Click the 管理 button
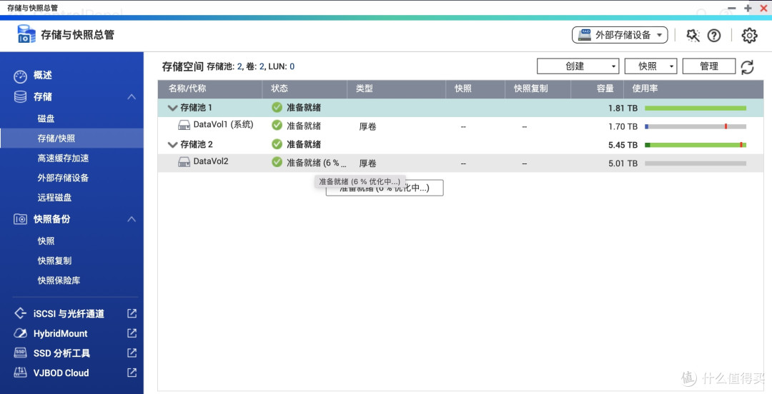Image resolution: width=772 pixels, height=394 pixels. 708,66
